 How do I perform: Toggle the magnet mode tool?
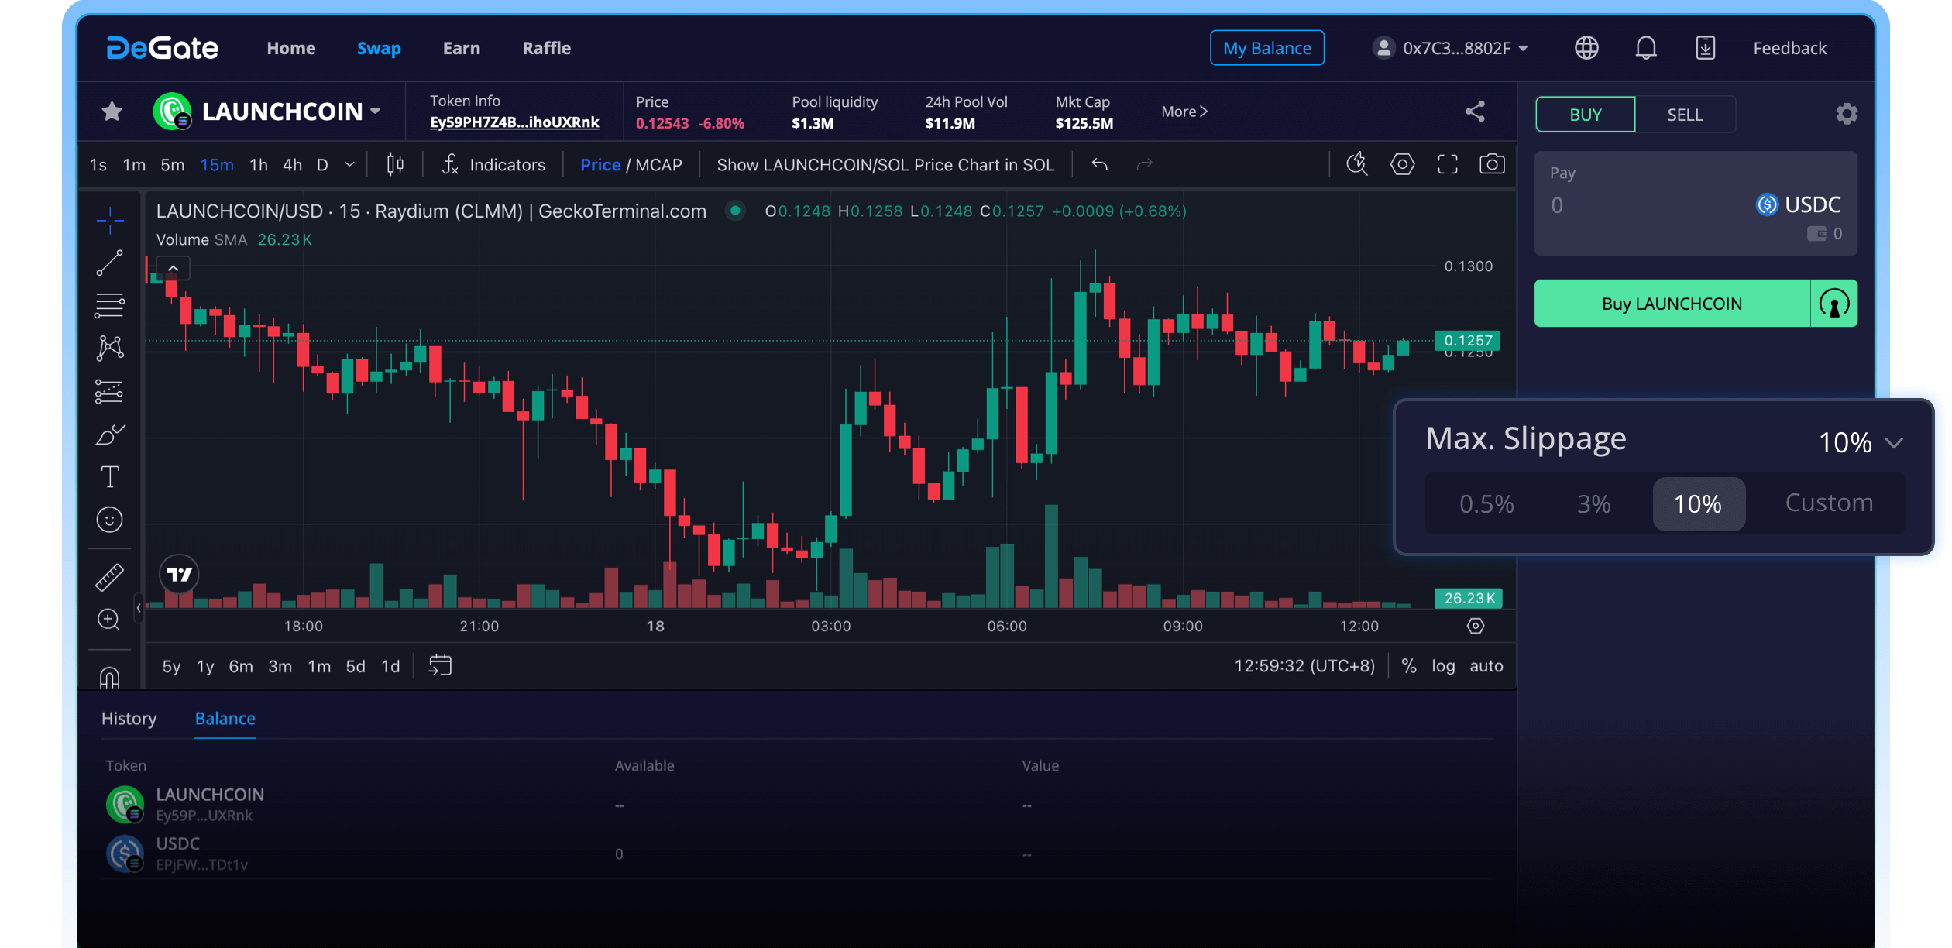coord(110,677)
